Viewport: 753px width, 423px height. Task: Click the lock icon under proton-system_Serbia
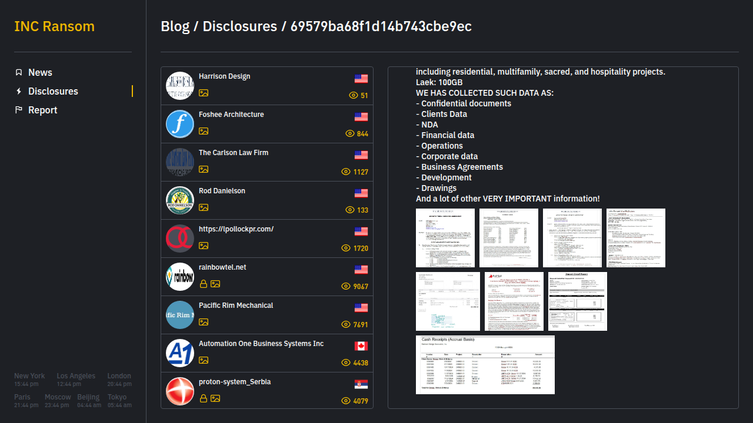(204, 398)
